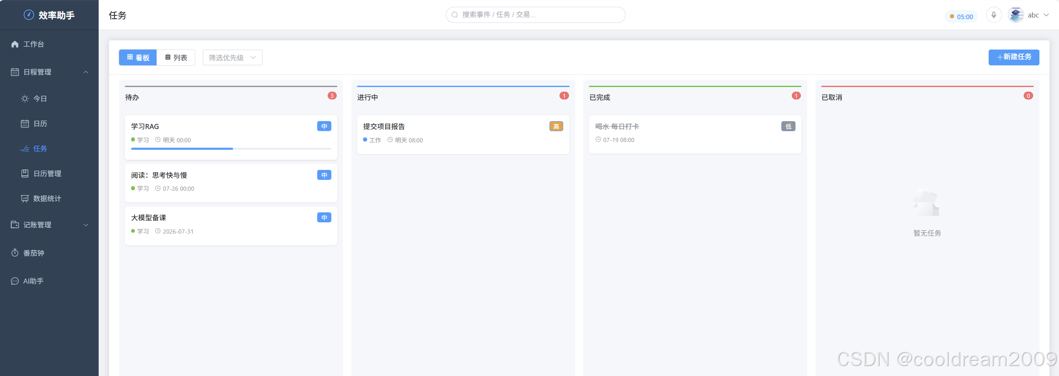The width and height of the screenshot is (1059, 376).
Task: Click the 低 priority tag on 喝水-每日打卡
Action: [x=788, y=126]
